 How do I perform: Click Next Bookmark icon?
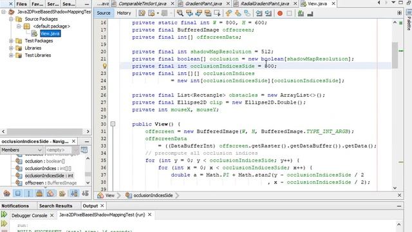(x=238, y=13)
